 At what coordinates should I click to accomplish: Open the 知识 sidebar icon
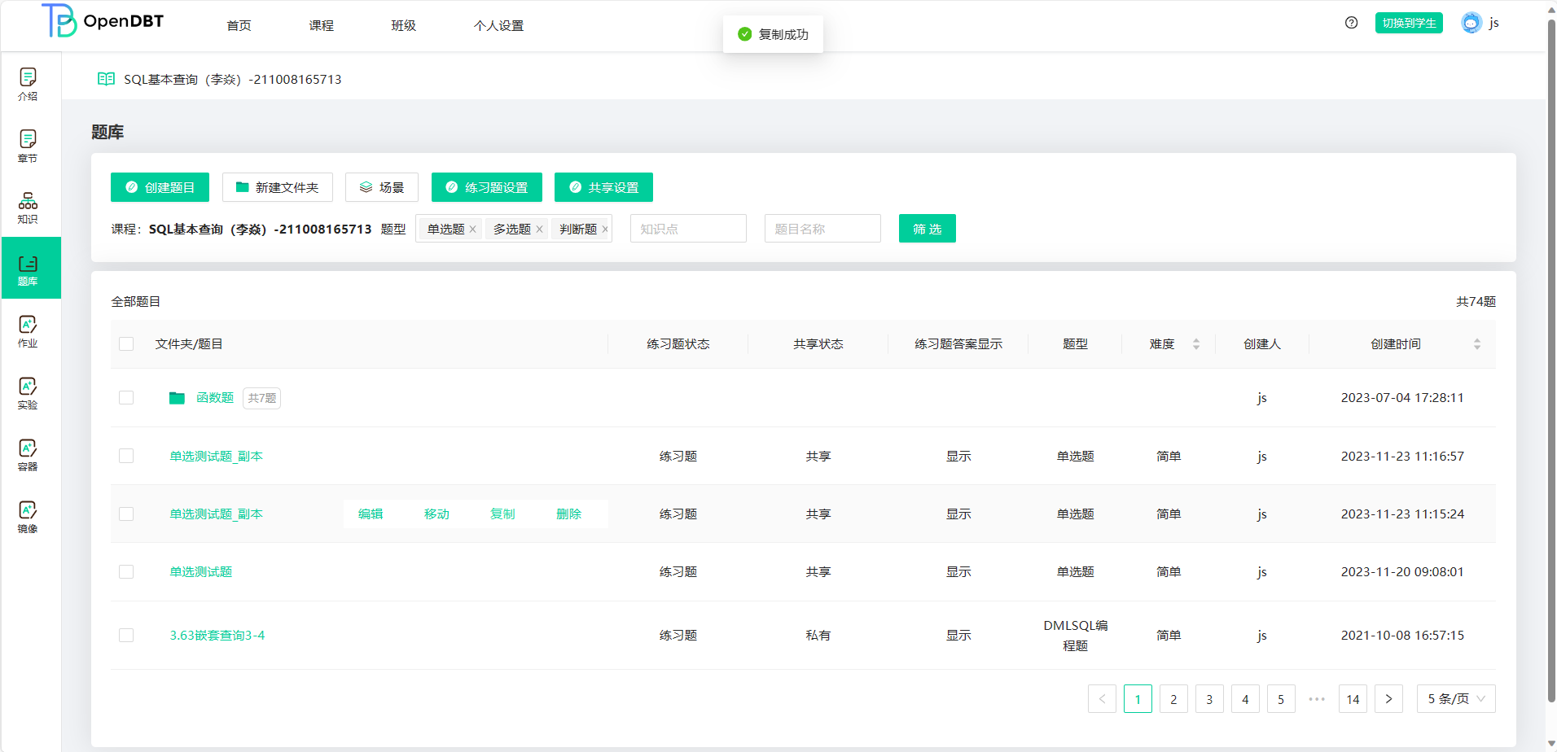point(28,208)
